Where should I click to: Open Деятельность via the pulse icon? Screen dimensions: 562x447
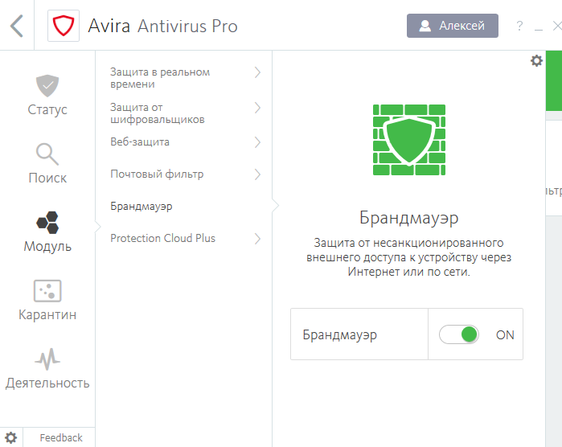coord(47,359)
